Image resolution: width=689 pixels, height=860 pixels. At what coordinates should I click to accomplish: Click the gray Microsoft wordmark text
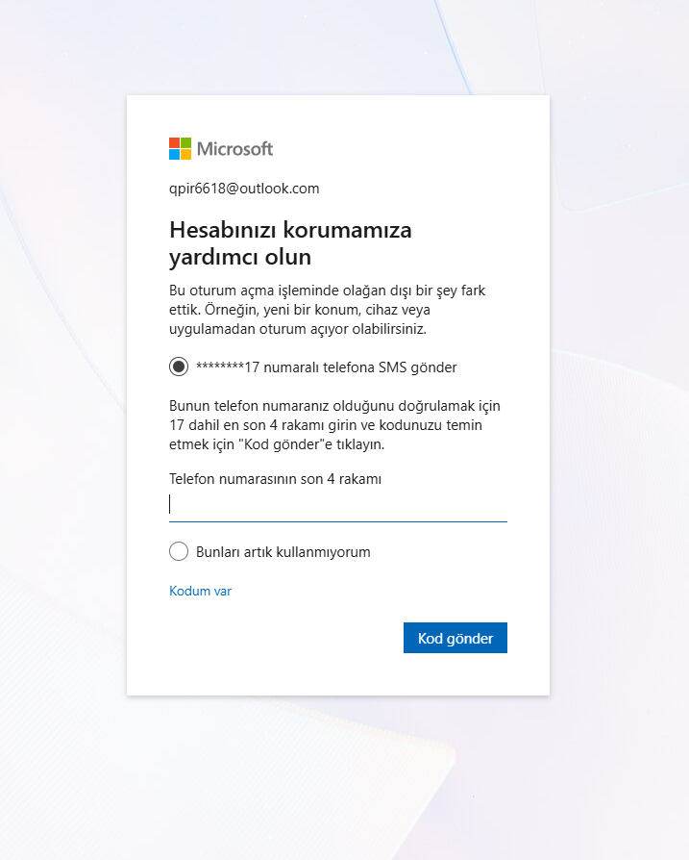(235, 149)
